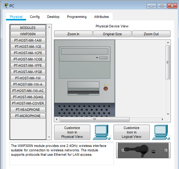Screen dimensions: 179x169
Task: Click the logical view PC icon
Action: coord(161,132)
